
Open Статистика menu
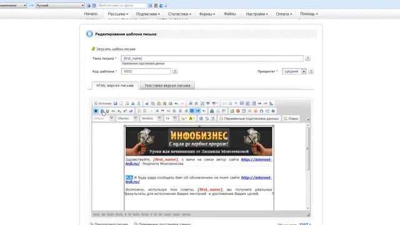pyautogui.click(x=179, y=14)
